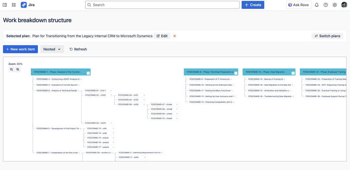350x170 pixels.
Task: Click Switch plans button
Action: pyautogui.click(x=327, y=36)
